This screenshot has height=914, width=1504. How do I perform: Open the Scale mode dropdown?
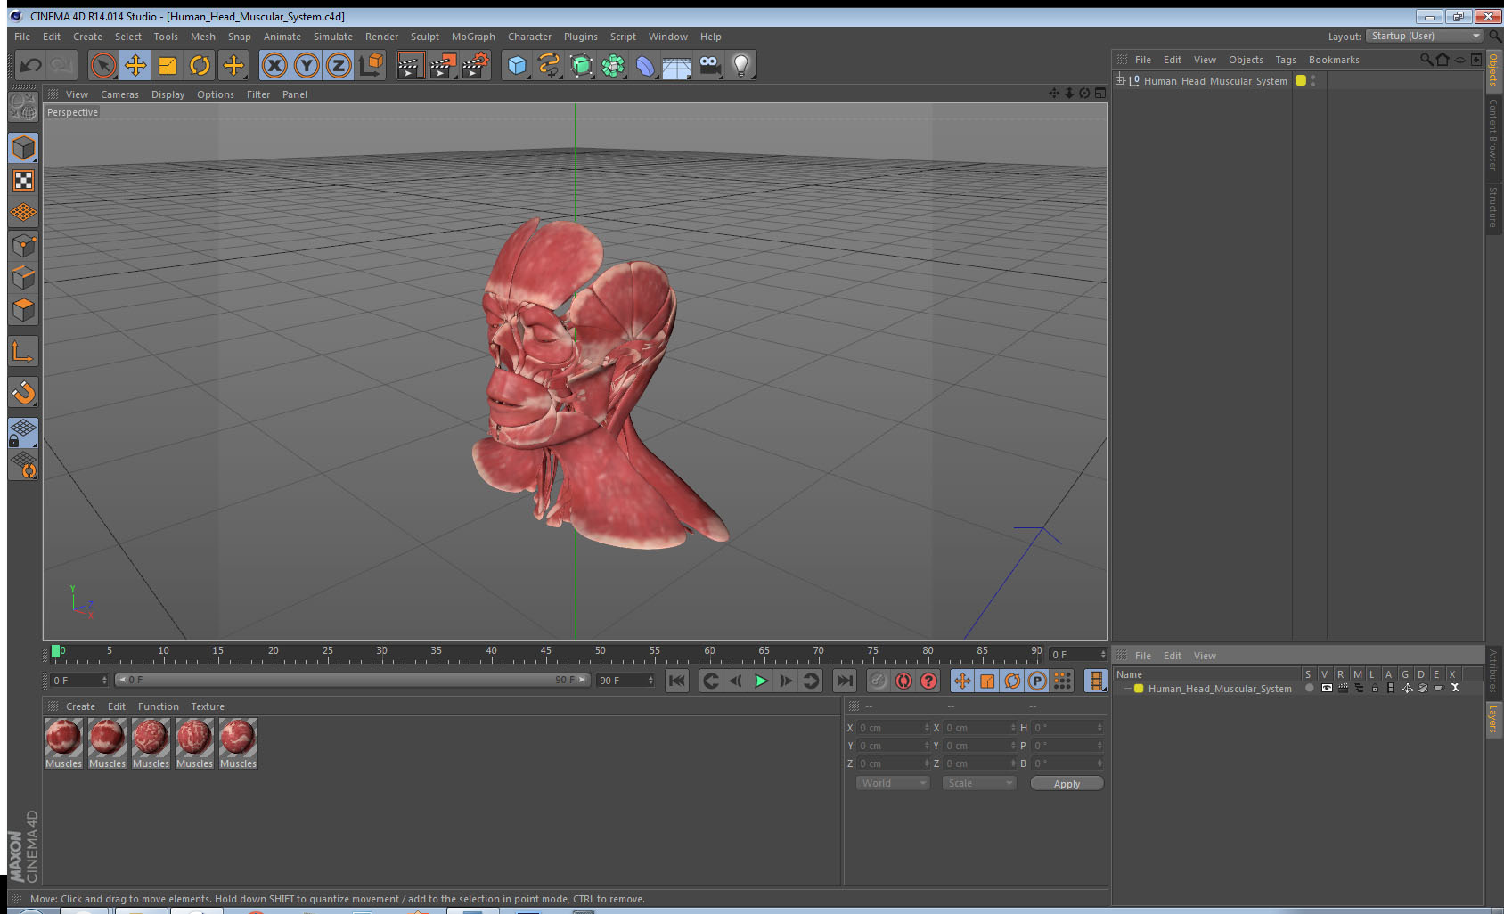(979, 783)
